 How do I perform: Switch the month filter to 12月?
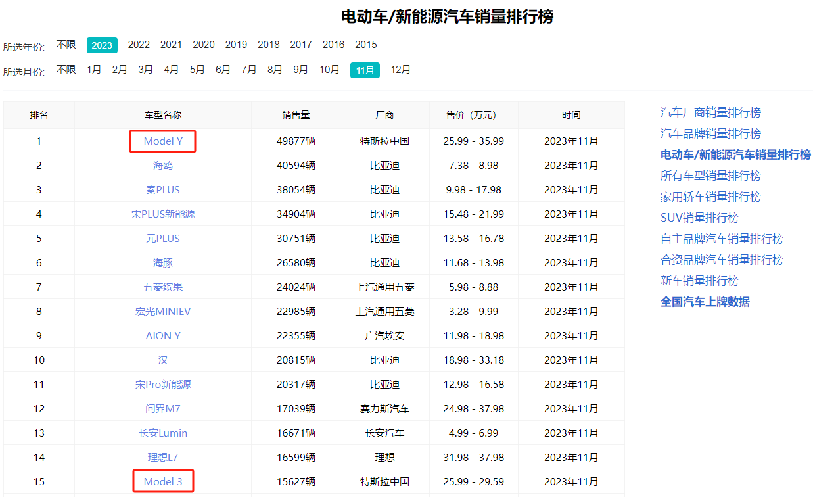click(x=401, y=70)
